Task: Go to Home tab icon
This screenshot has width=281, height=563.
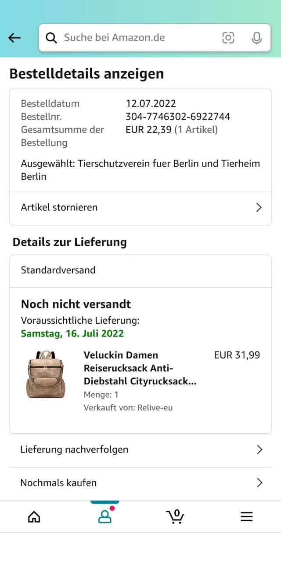Action: 34,516
